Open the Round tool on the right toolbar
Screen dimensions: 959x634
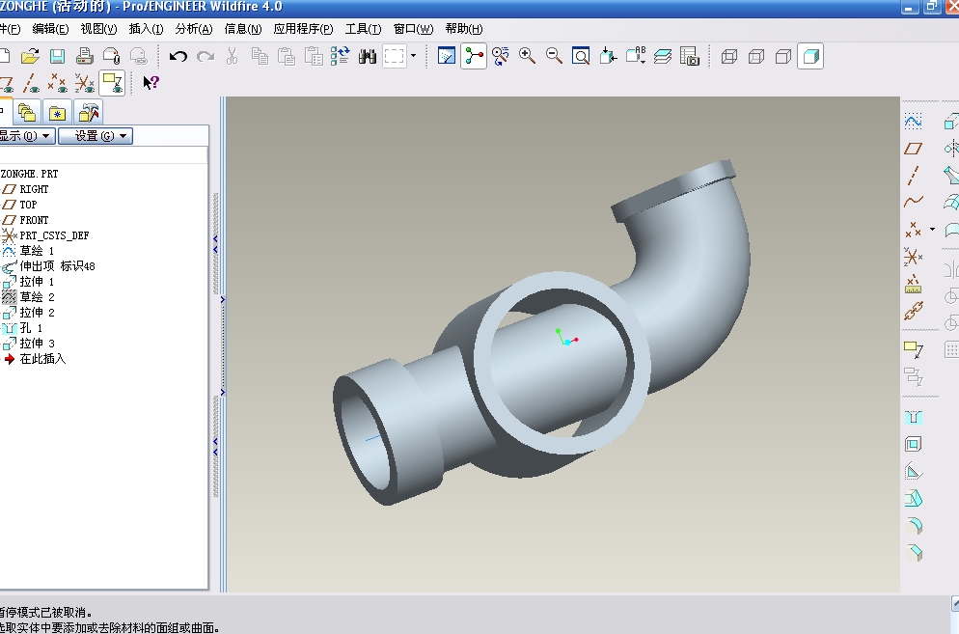(913, 526)
